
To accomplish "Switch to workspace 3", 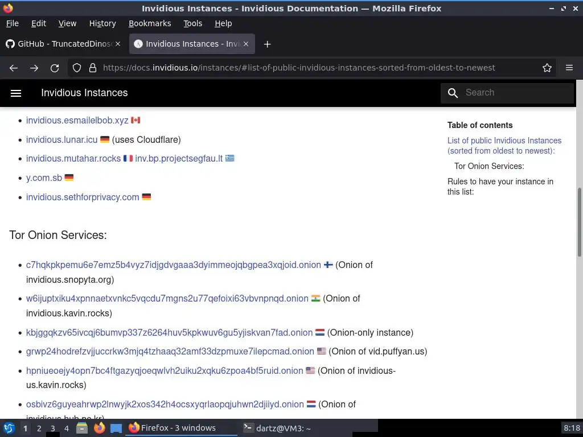I will pyautogui.click(x=53, y=428).
